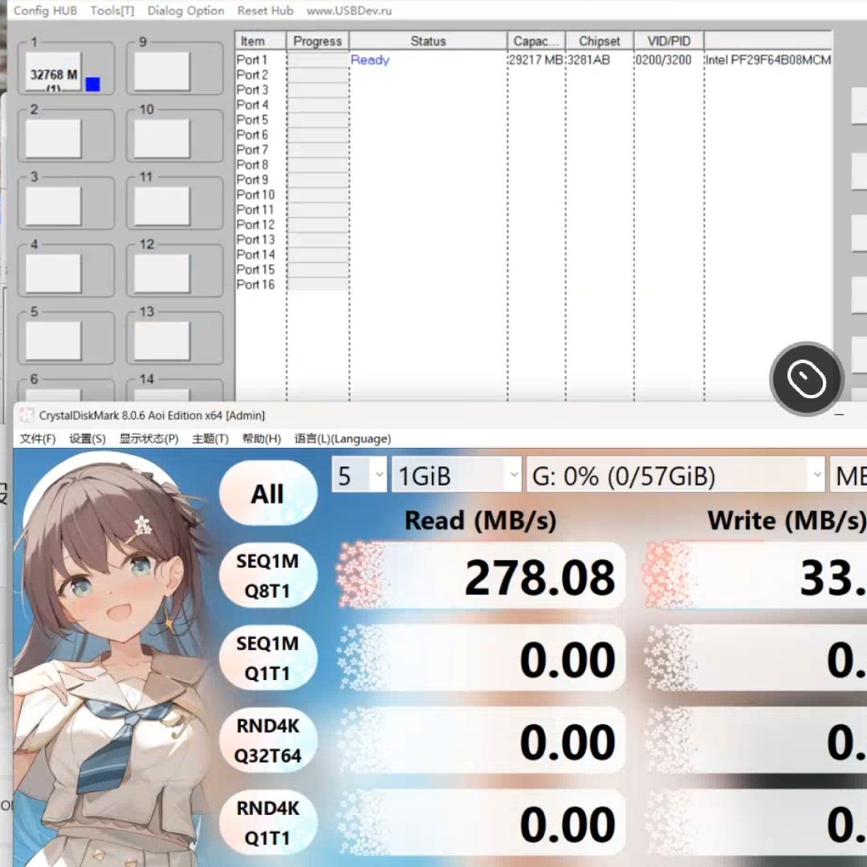Open the G: drive selection dropdown

pos(676,475)
